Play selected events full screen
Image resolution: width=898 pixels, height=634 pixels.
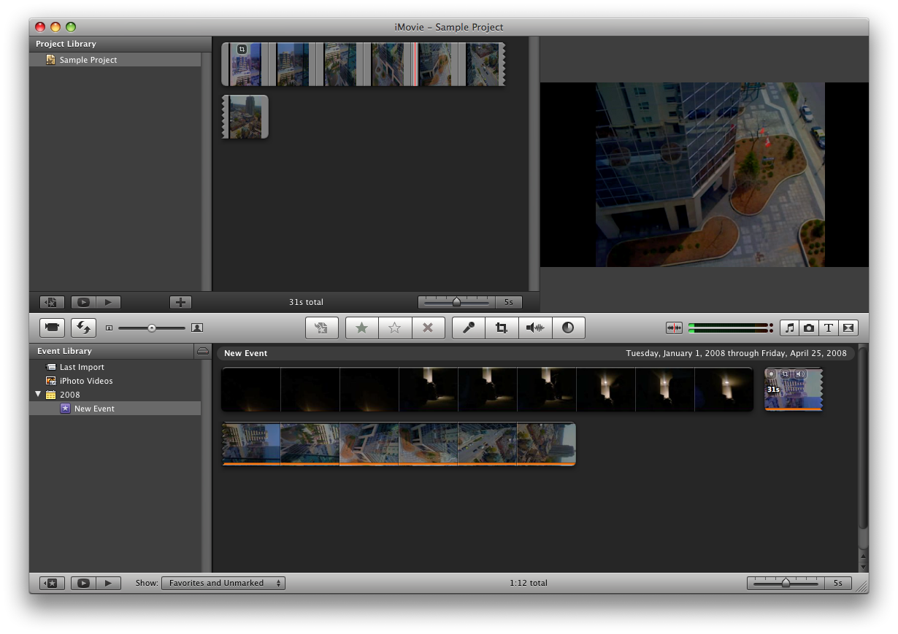click(83, 583)
